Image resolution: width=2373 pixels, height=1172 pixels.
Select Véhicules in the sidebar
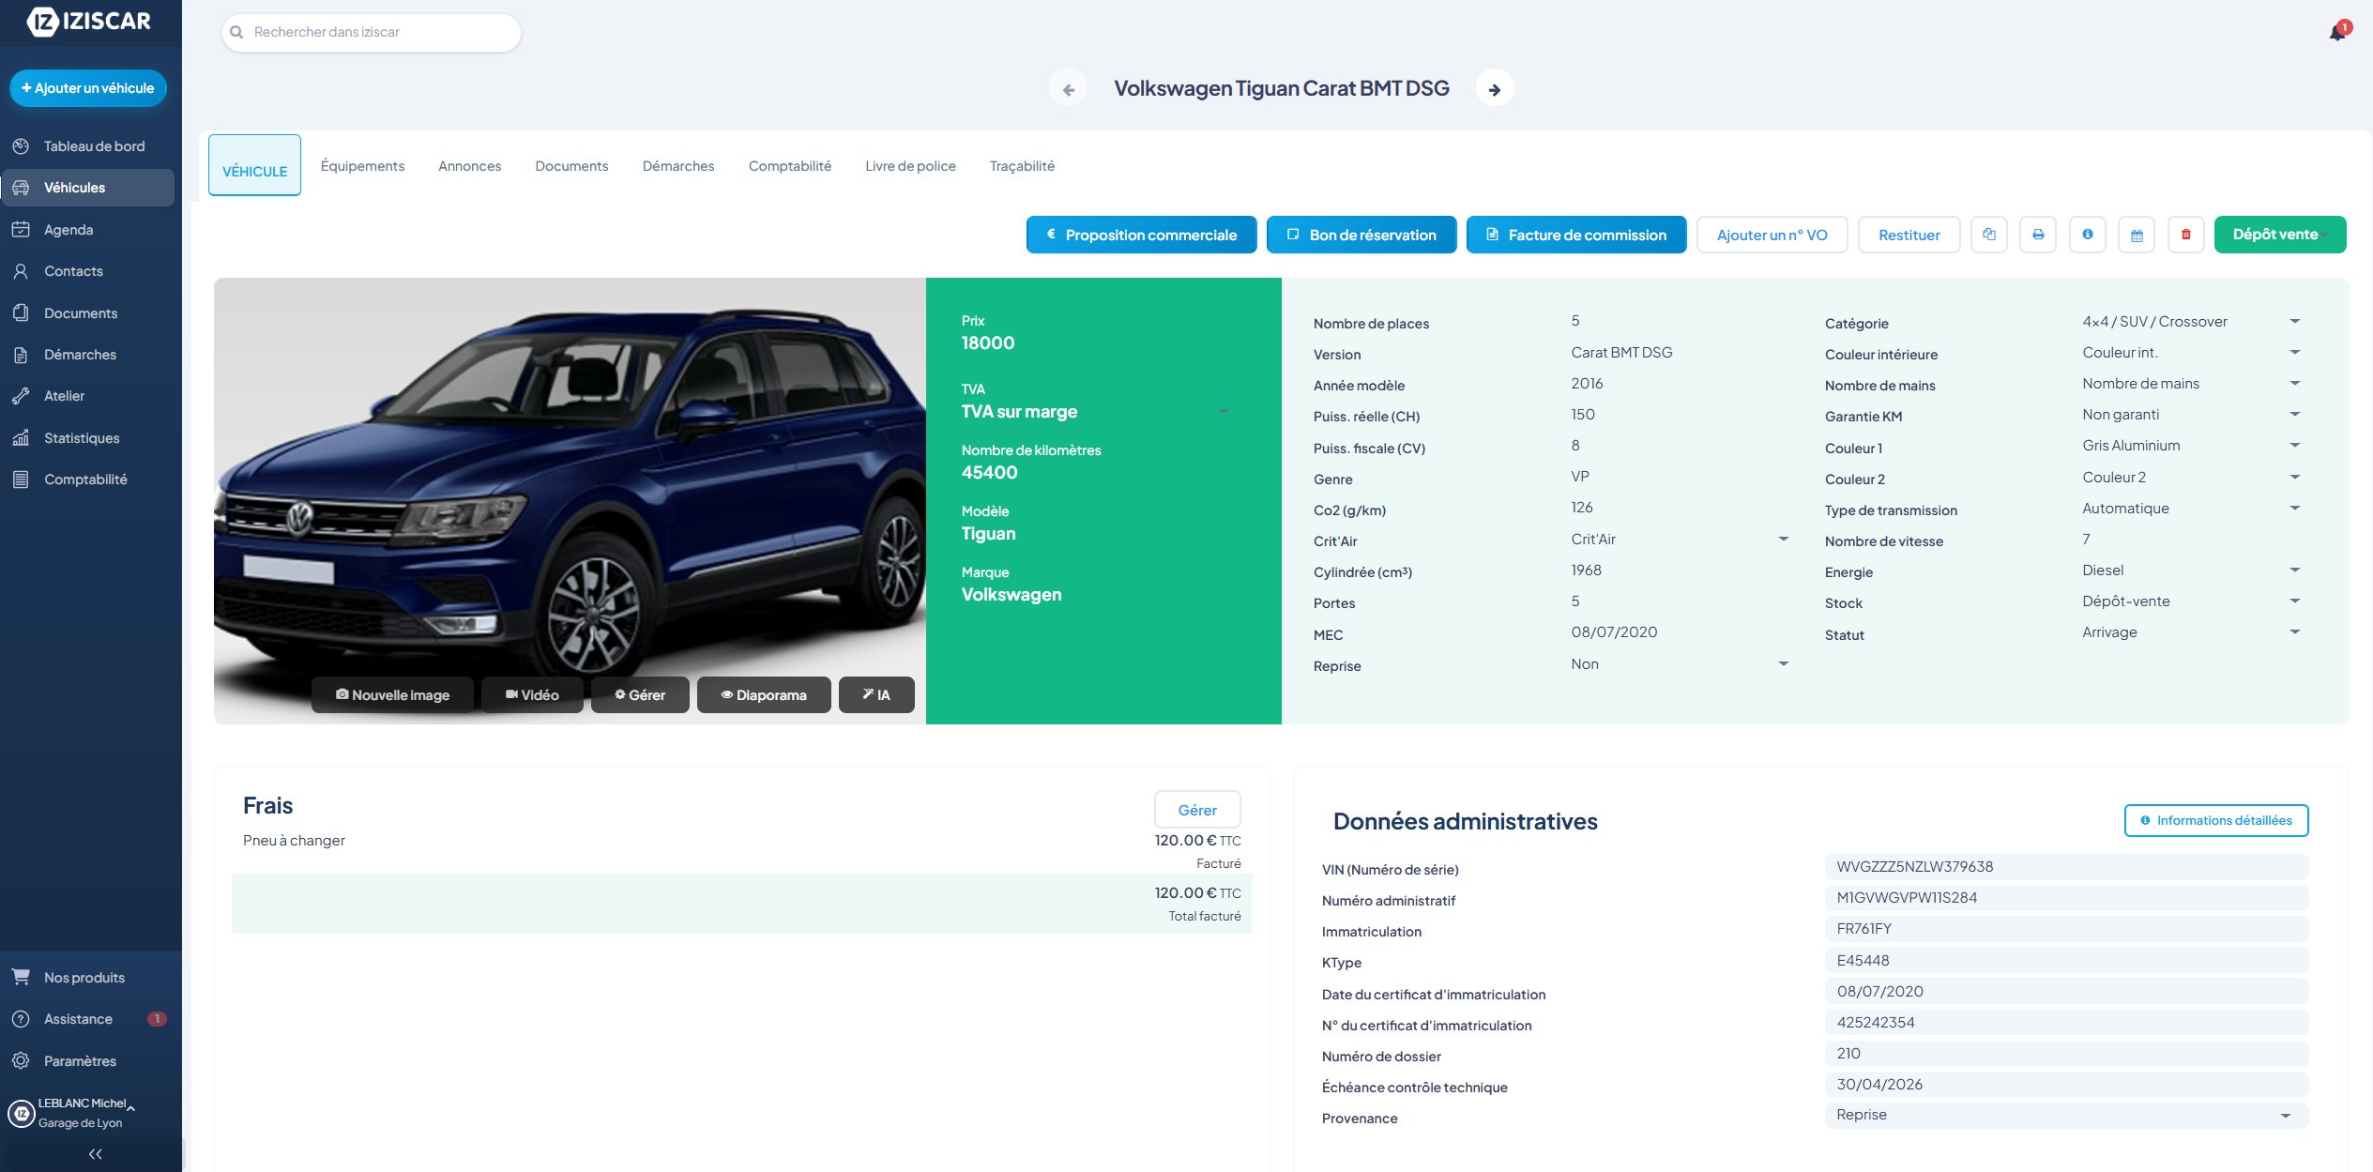(x=88, y=188)
